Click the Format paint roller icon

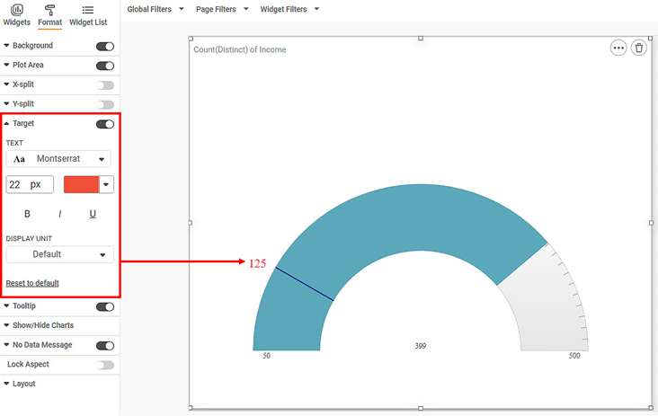(x=49, y=10)
